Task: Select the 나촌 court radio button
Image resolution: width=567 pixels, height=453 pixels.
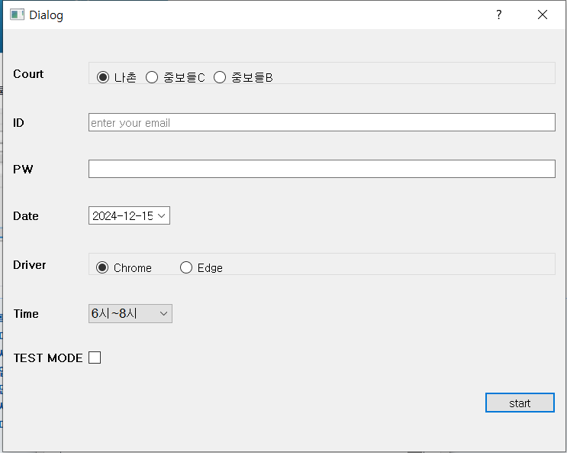Action: tap(103, 77)
